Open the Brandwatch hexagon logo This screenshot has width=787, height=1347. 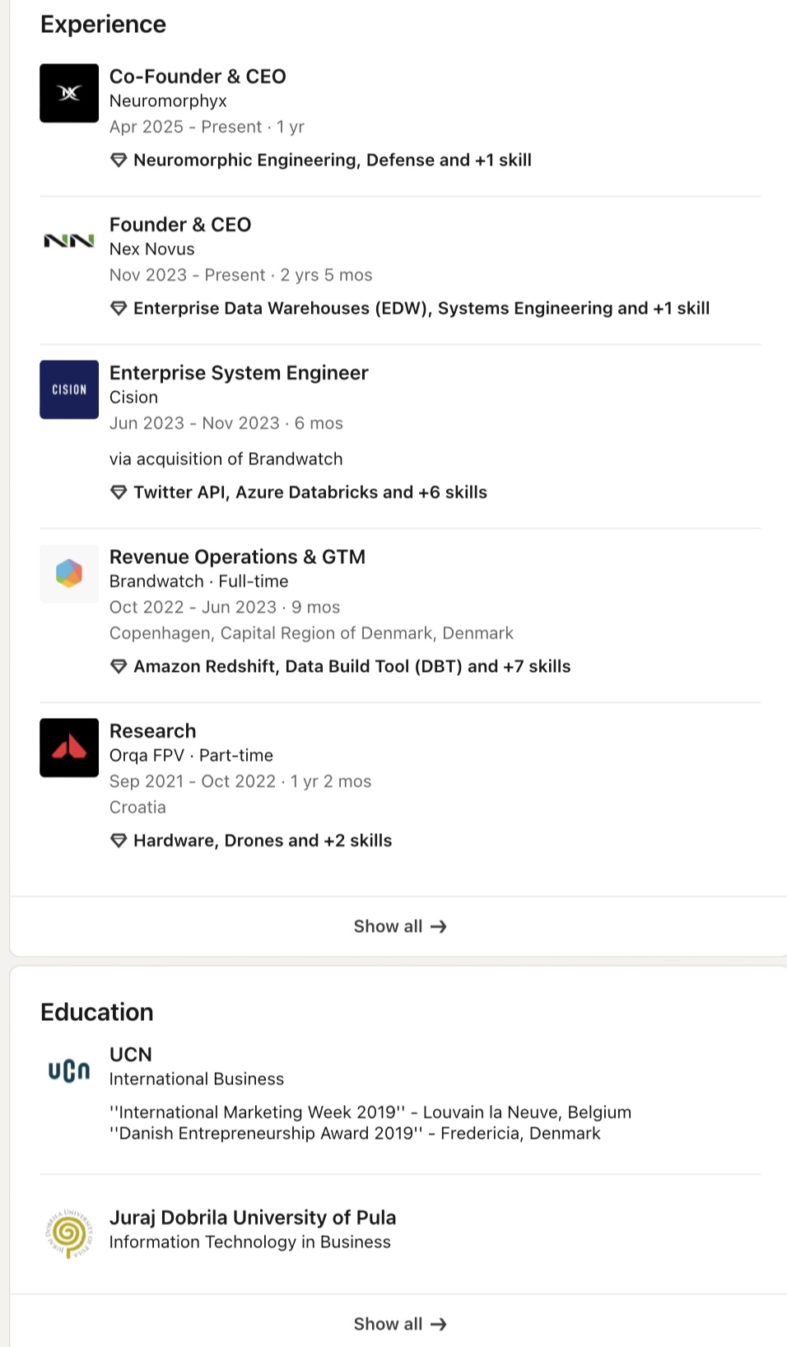(69, 574)
